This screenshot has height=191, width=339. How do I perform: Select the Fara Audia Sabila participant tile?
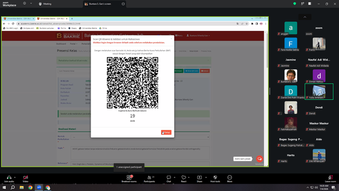coord(291,44)
